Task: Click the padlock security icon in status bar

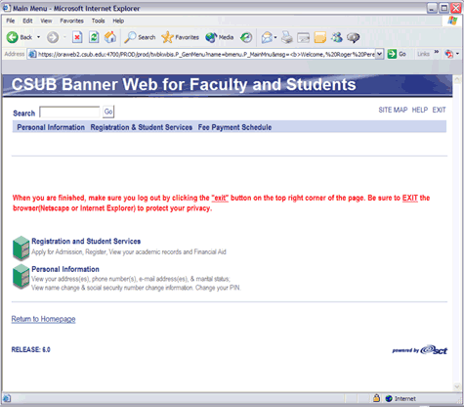Action: [376, 398]
